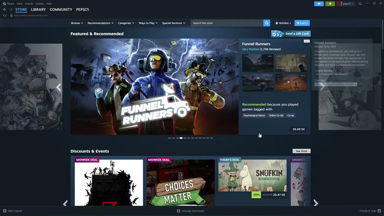384x216 pixels.
Task: View the top-right Funnel Runners screenshot
Action: 291,63
